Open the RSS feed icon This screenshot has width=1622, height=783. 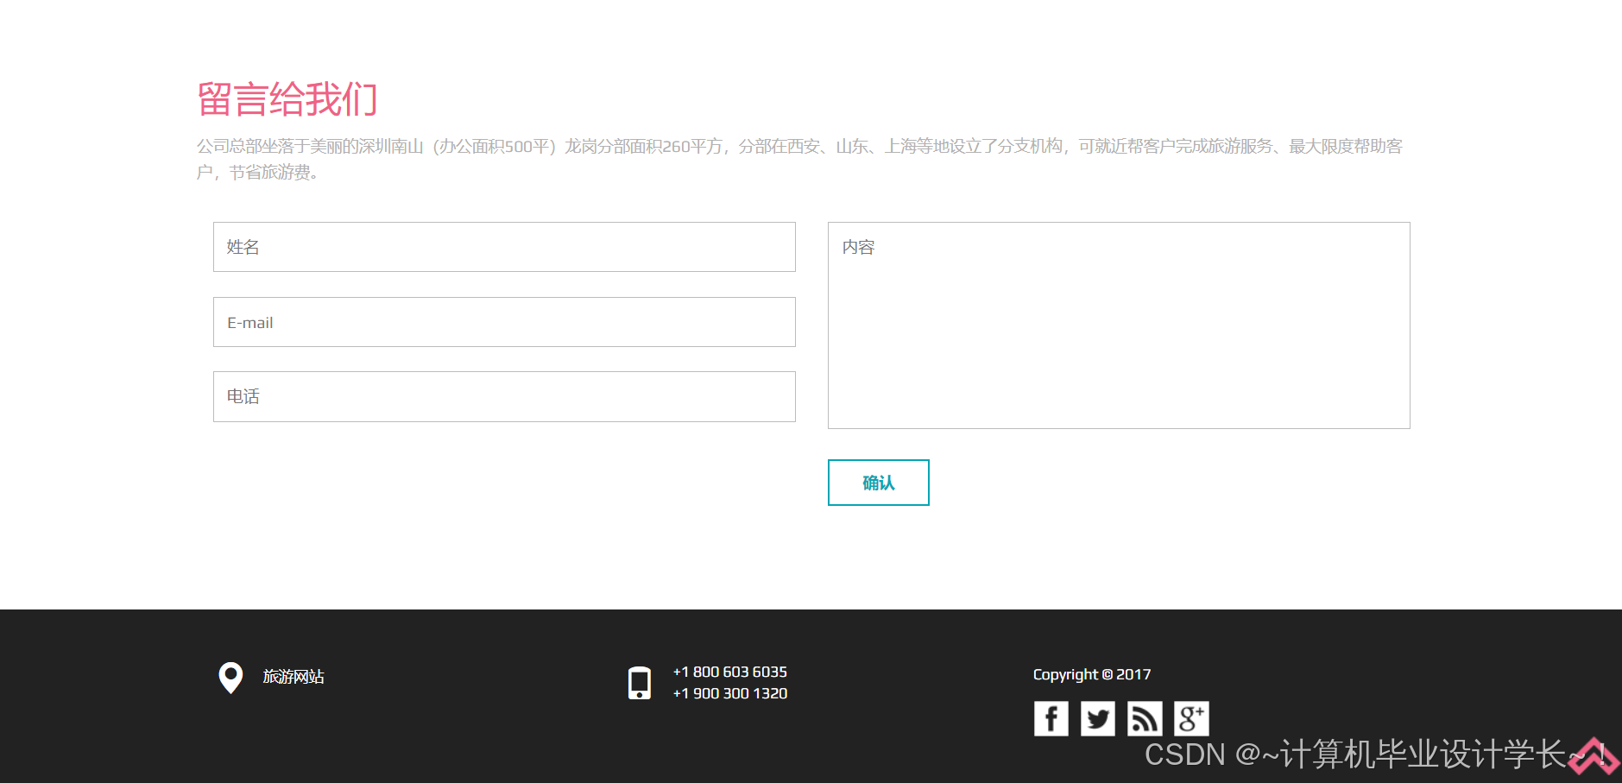click(1144, 717)
